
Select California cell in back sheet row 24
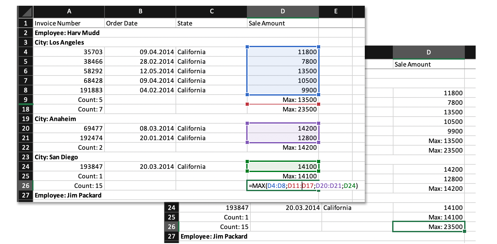(357, 208)
